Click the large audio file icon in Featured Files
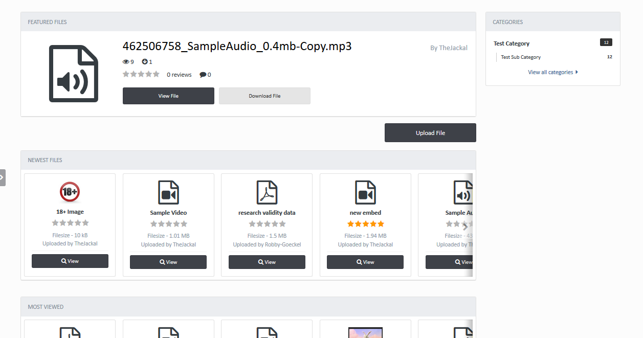 tap(74, 74)
